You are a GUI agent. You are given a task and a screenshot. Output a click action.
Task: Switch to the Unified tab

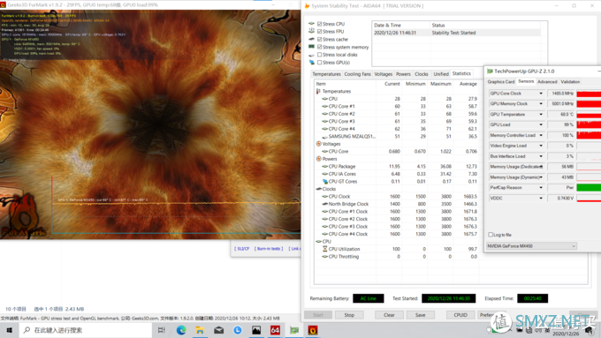441,74
